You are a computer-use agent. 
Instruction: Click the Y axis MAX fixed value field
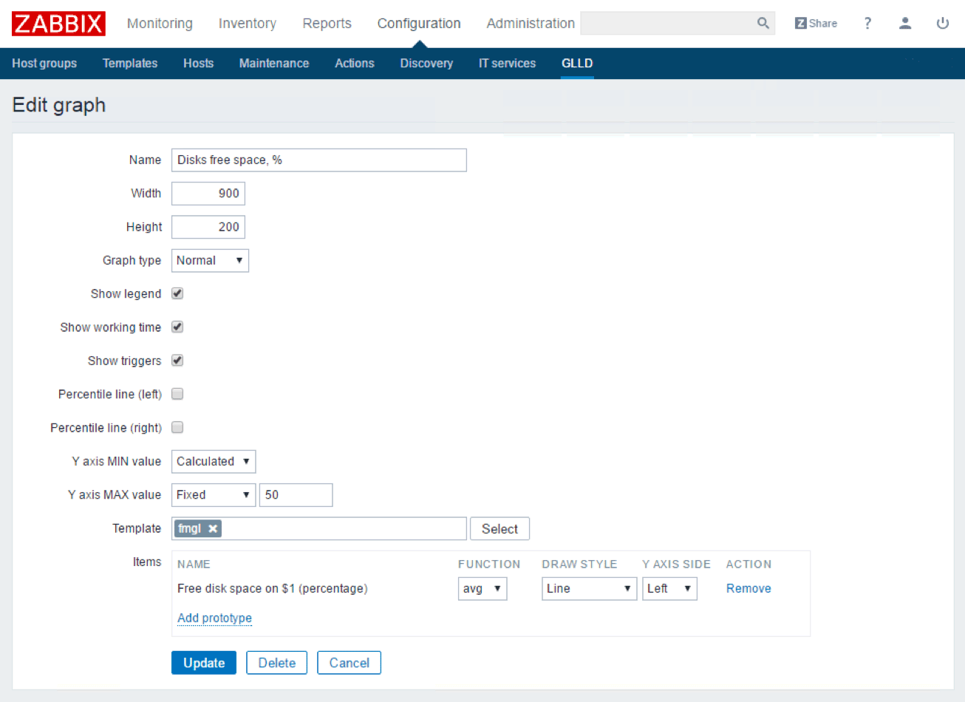296,495
